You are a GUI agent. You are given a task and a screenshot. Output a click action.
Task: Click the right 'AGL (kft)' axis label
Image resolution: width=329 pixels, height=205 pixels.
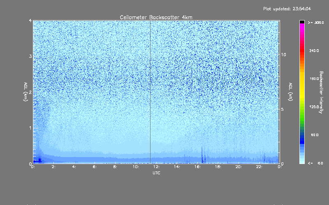tap(291, 92)
